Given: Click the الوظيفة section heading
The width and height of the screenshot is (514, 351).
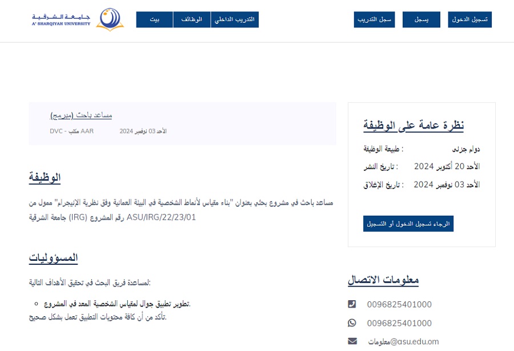Looking at the screenshot, I should (45, 177).
